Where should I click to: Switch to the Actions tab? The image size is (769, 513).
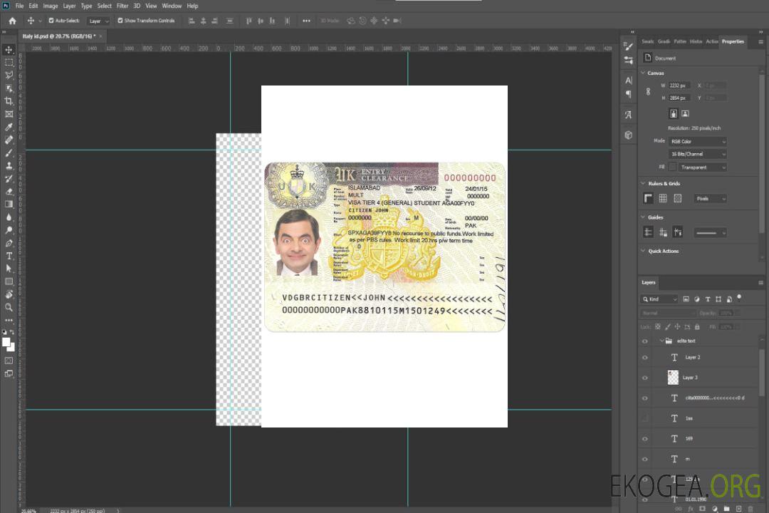[x=711, y=41]
